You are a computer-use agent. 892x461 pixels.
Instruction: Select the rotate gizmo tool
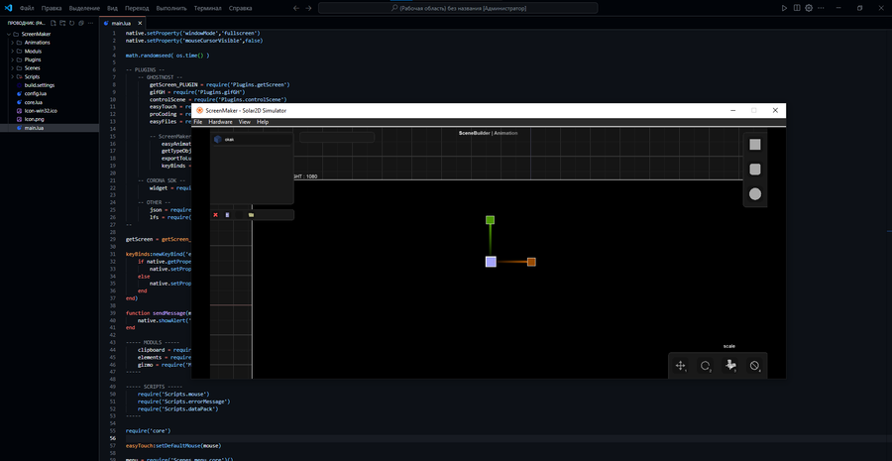(x=706, y=366)
